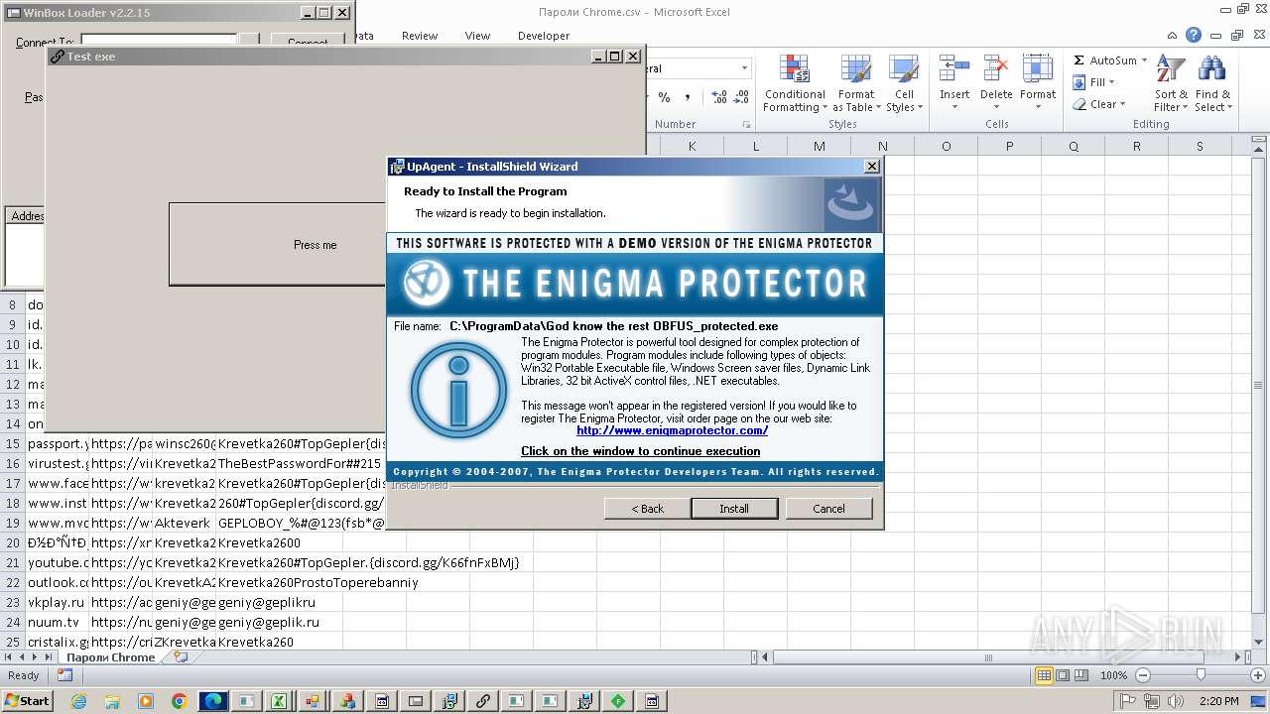Open Chrome from the taskbar
The height and width of the screenshot is (714, 1270).
pyautogui.click(x=180, y=701)
